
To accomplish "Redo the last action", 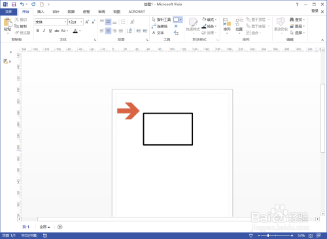I will tap(33, 4).
